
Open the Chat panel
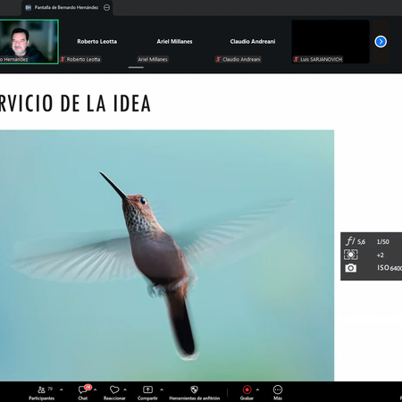point(83,393)
